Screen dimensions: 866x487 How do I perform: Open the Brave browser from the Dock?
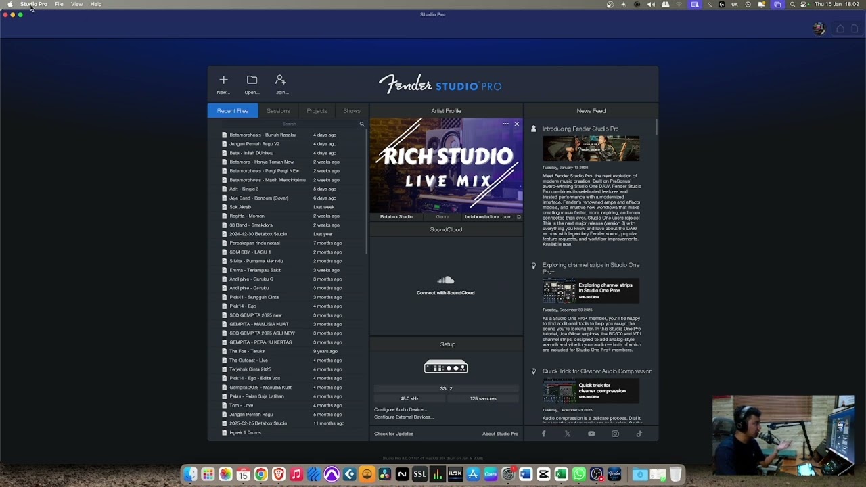click(278, 475)
